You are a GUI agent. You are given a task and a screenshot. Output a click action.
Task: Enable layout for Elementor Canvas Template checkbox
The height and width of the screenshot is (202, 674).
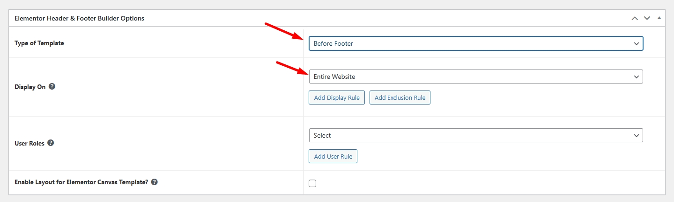(x=312, y=183)
